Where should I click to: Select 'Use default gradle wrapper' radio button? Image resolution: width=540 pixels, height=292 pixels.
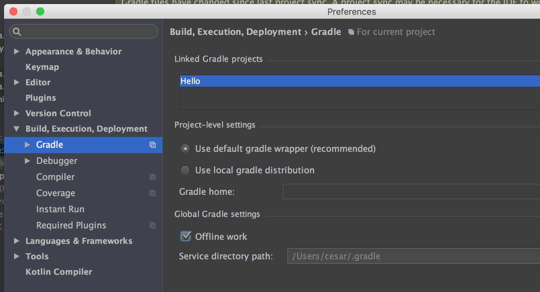pos(185,149)
